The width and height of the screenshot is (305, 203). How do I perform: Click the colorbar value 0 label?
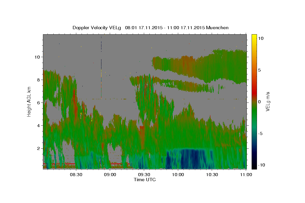pyautogui.click(x=260, y=102)
